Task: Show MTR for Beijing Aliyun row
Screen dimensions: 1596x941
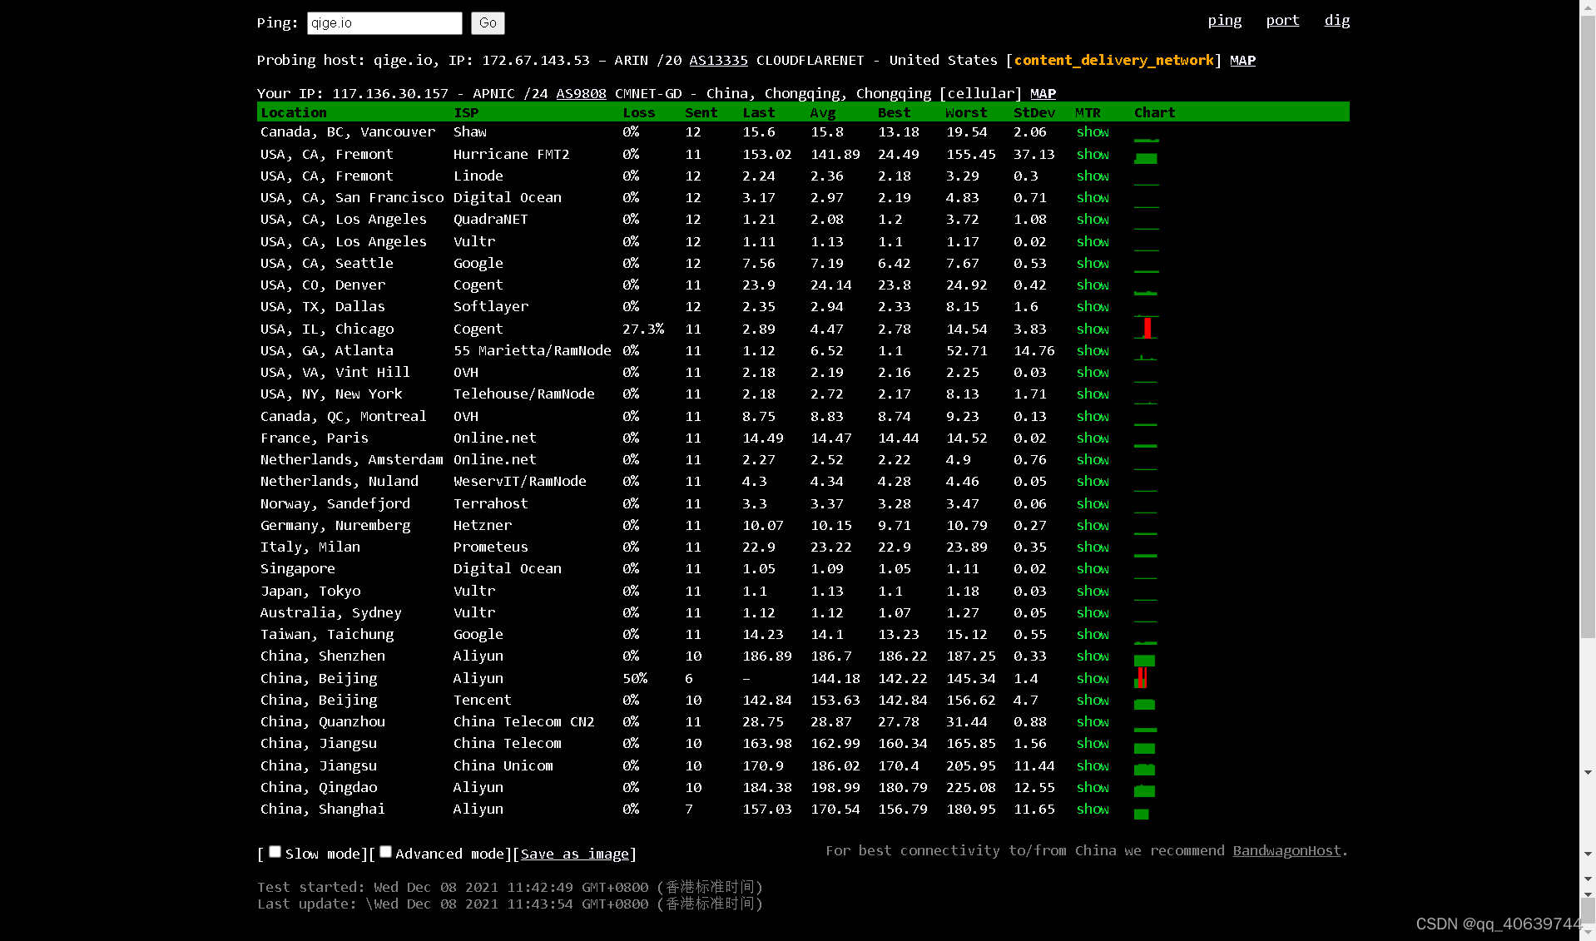Action: [x=1093, y=678]
